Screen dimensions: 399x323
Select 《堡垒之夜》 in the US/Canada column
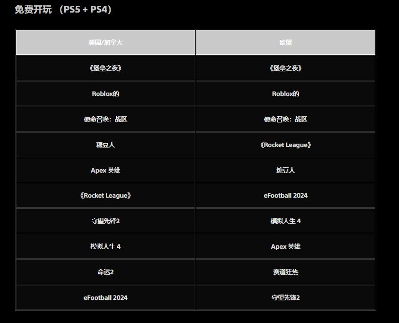click(105, 68)
